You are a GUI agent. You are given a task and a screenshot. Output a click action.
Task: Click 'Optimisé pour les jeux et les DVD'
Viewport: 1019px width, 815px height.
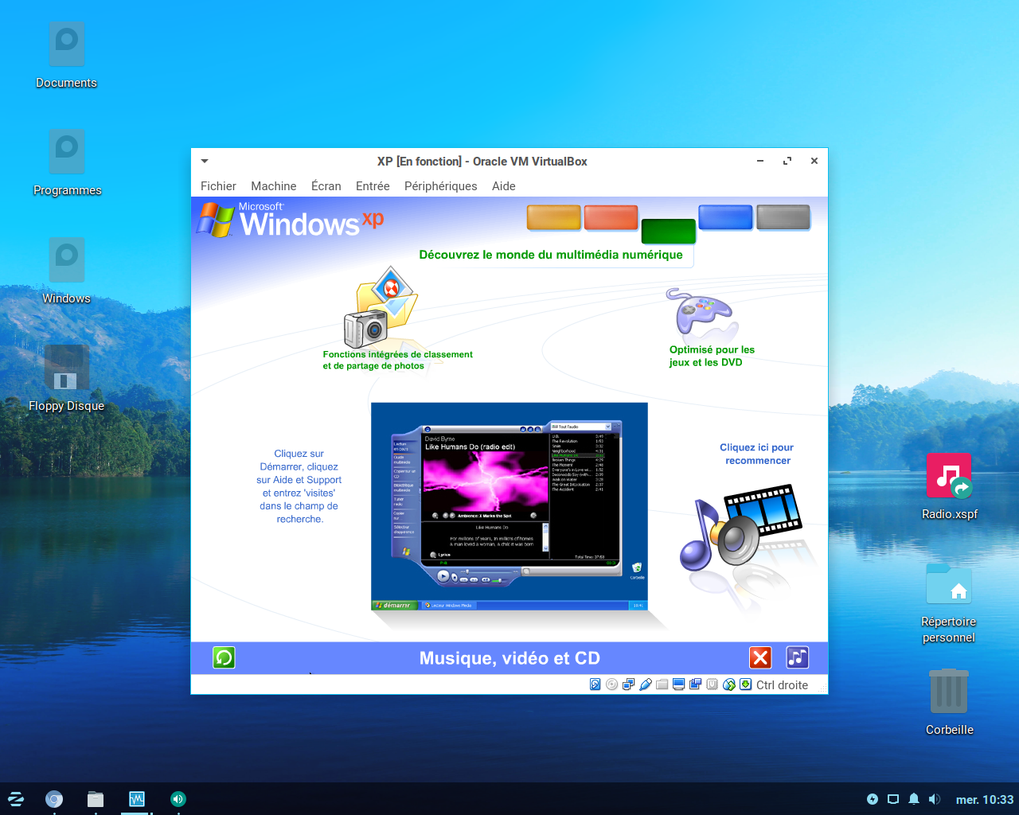711,356
